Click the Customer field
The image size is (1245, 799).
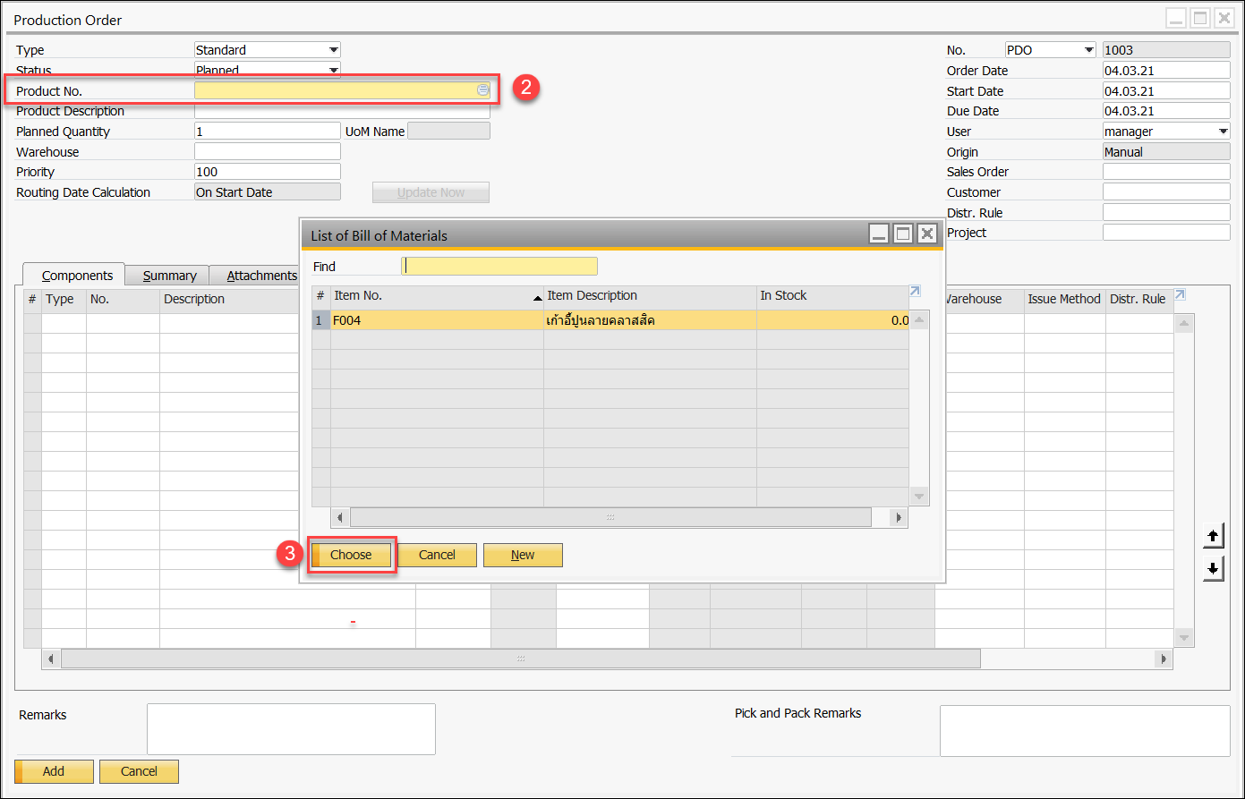click(1166, 191)
